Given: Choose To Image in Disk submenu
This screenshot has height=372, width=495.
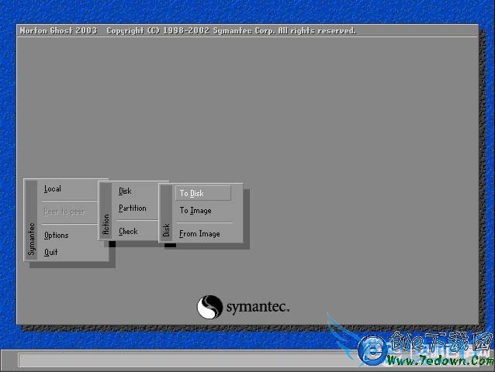Looking at the screenshot, I should coord(196,211).
